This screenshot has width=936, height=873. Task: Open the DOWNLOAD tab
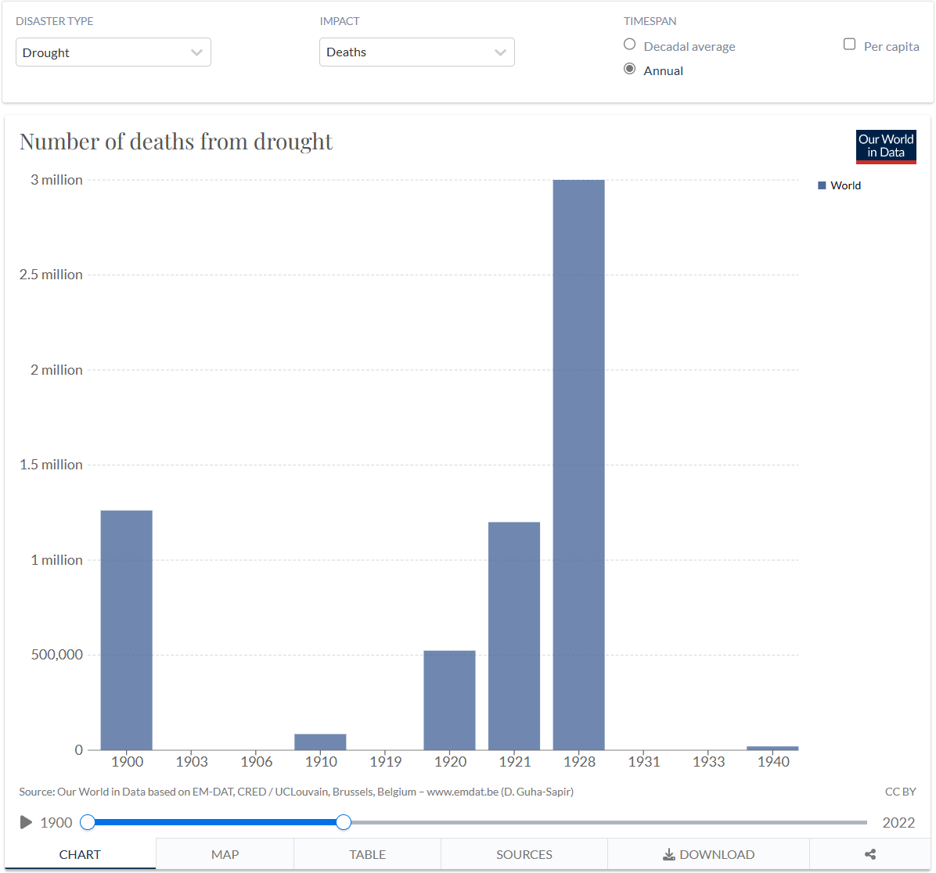click(x=710, y=854)
